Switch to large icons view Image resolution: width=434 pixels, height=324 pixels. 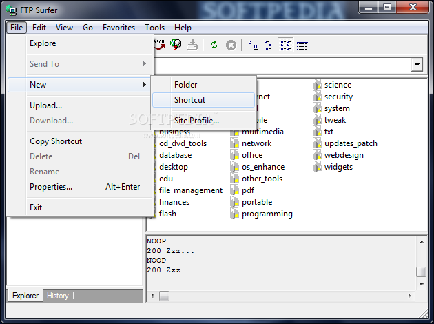click(x=252, y=45)
